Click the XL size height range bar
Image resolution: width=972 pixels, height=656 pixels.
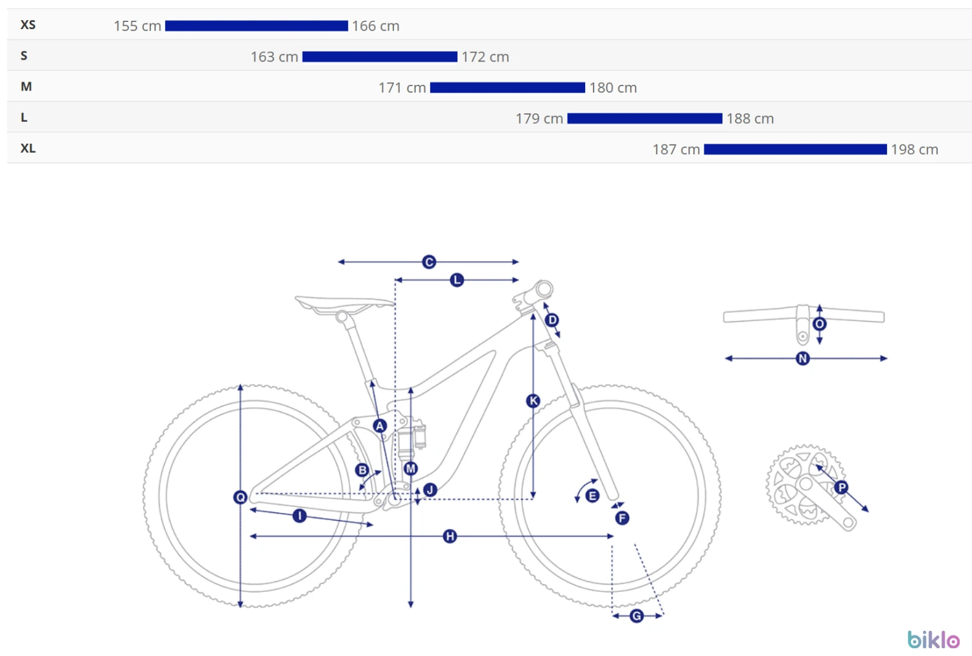point(795,150)
